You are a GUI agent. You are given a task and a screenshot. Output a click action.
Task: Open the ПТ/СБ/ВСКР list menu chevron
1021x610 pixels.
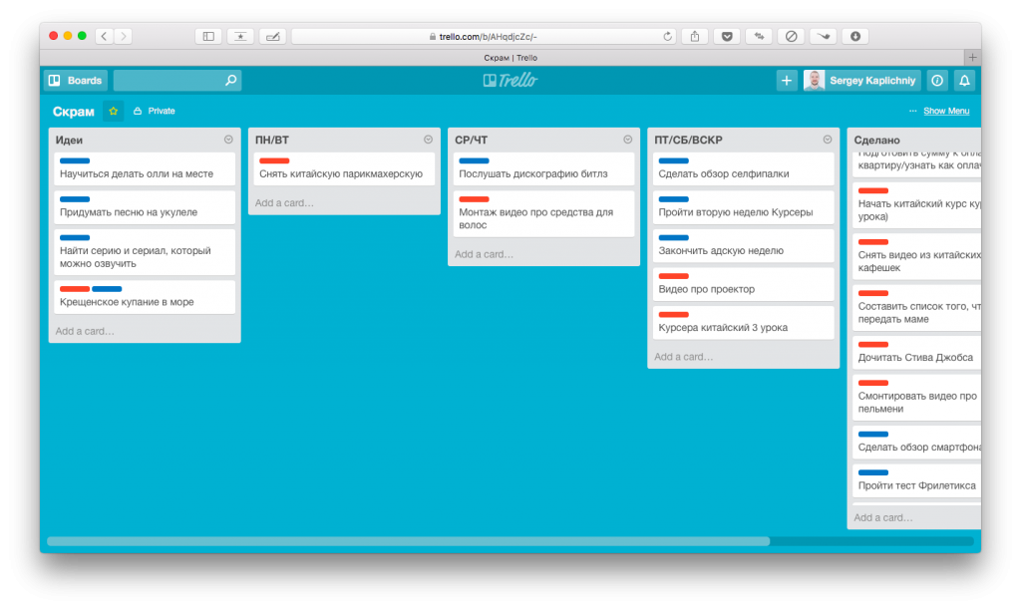pyautogui.click(x=827, y=140)
